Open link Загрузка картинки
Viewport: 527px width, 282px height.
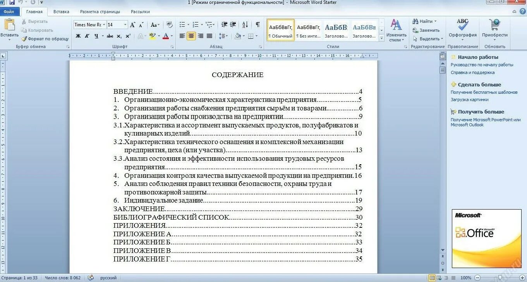(469, 100)
